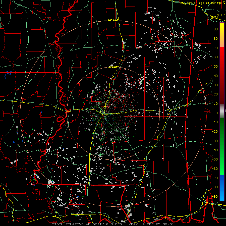Select the light blue band near -90
Screen dimensions: 226x226
pyautogui.click(x=222, y=196)
